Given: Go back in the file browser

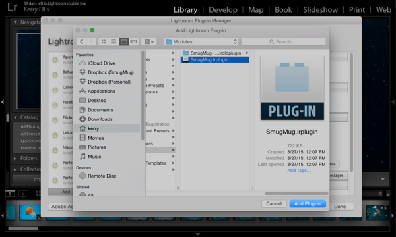Looking at the screenshot, I should (81, 42).
